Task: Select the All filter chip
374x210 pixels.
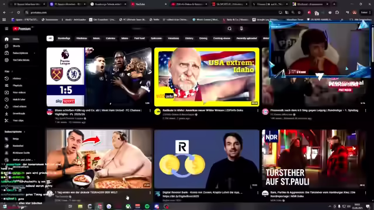Action: (50, 38)
